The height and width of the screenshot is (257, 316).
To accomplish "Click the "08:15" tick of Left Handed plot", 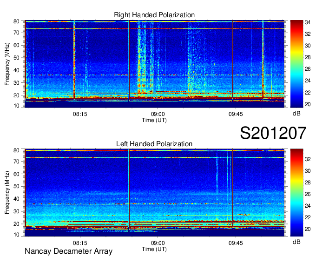I will (x=80, y=243).
